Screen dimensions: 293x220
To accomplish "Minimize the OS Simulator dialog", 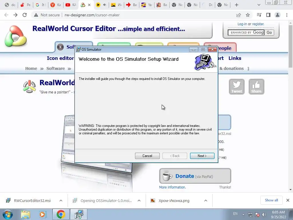I will 194,50.
